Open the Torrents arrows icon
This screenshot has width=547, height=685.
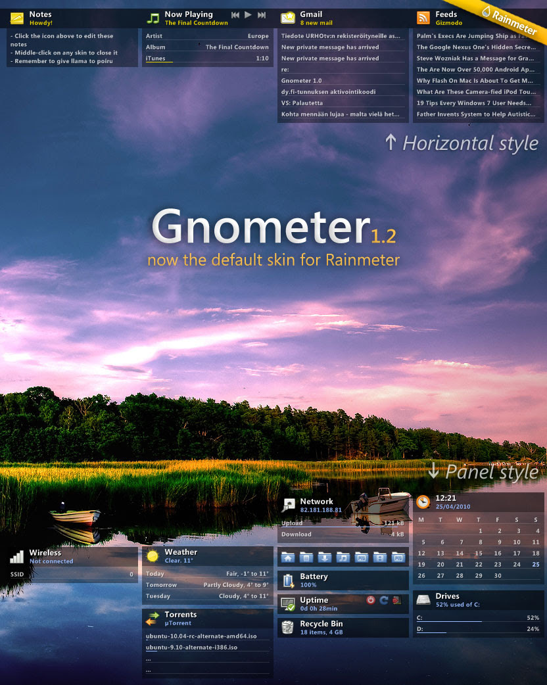click(x=153, y=618)
